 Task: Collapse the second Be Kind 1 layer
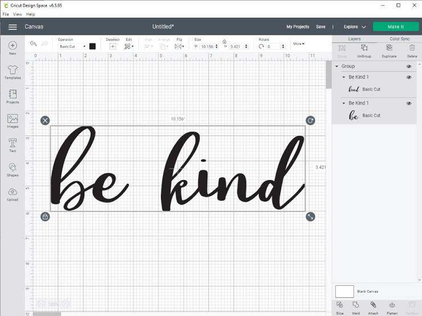[344, 103]
